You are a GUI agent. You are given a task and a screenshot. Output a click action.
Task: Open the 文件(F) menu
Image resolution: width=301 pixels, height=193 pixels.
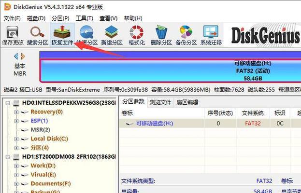click(x=12, y=18)
